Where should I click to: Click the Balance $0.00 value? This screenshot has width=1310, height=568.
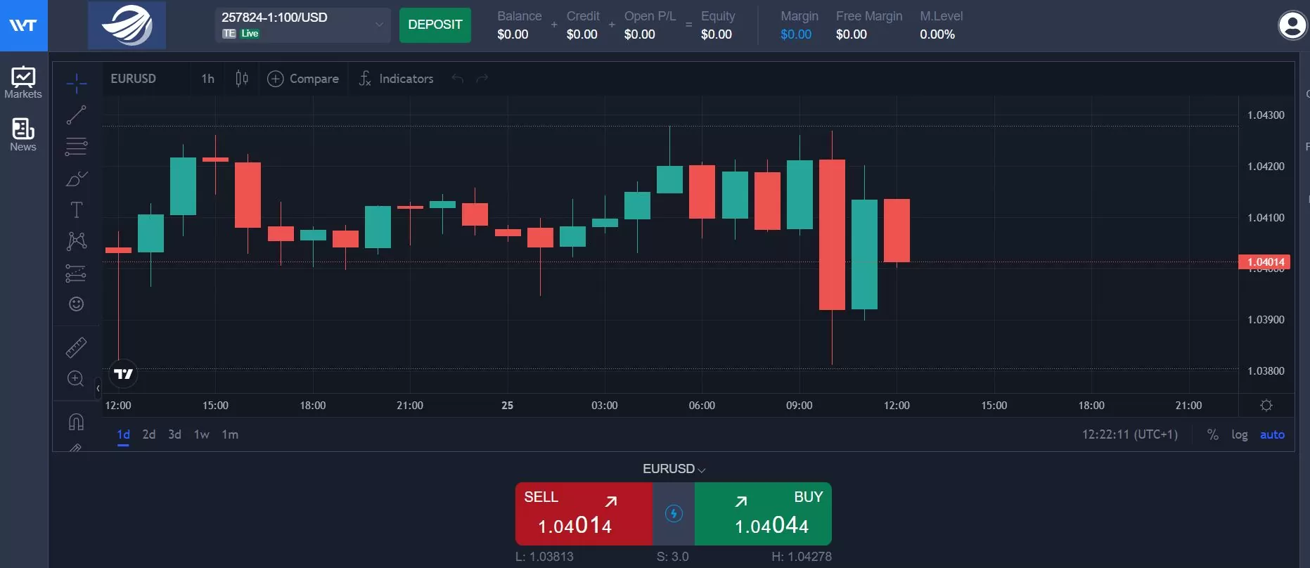click(513, 34)
